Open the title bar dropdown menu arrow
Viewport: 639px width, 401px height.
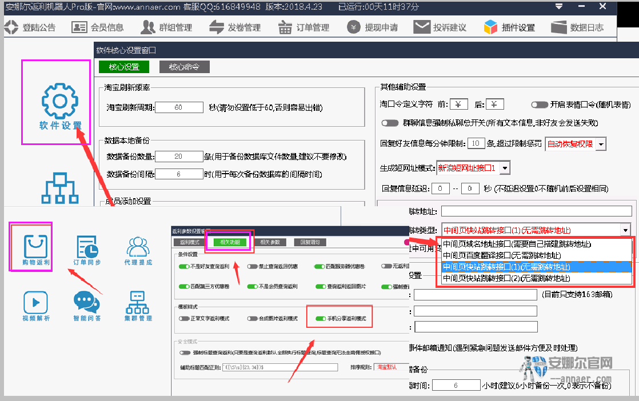[x=559, y=6]
